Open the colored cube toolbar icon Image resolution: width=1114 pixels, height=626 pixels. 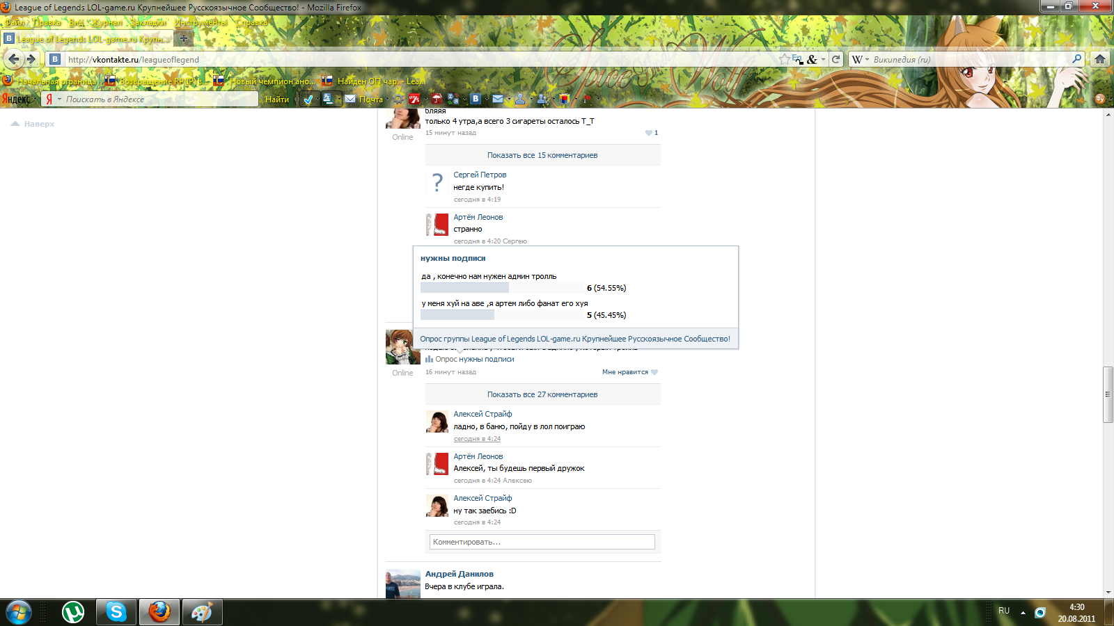[x=564, y=99]
